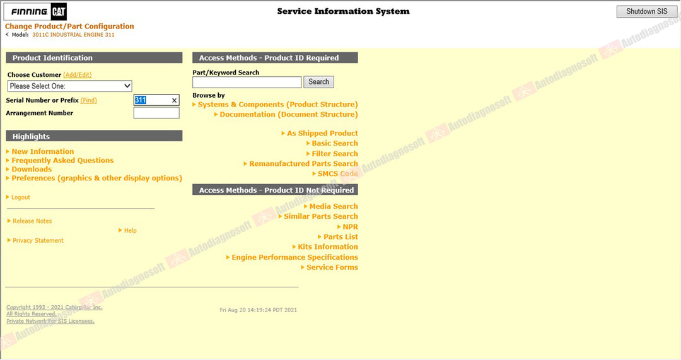681x360 pixels.
Task: Open Parts List
Action: (x=340, y=236)
